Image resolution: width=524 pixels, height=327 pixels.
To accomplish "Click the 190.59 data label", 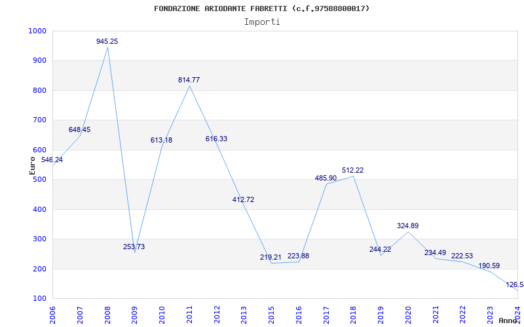I will (489, 266).
